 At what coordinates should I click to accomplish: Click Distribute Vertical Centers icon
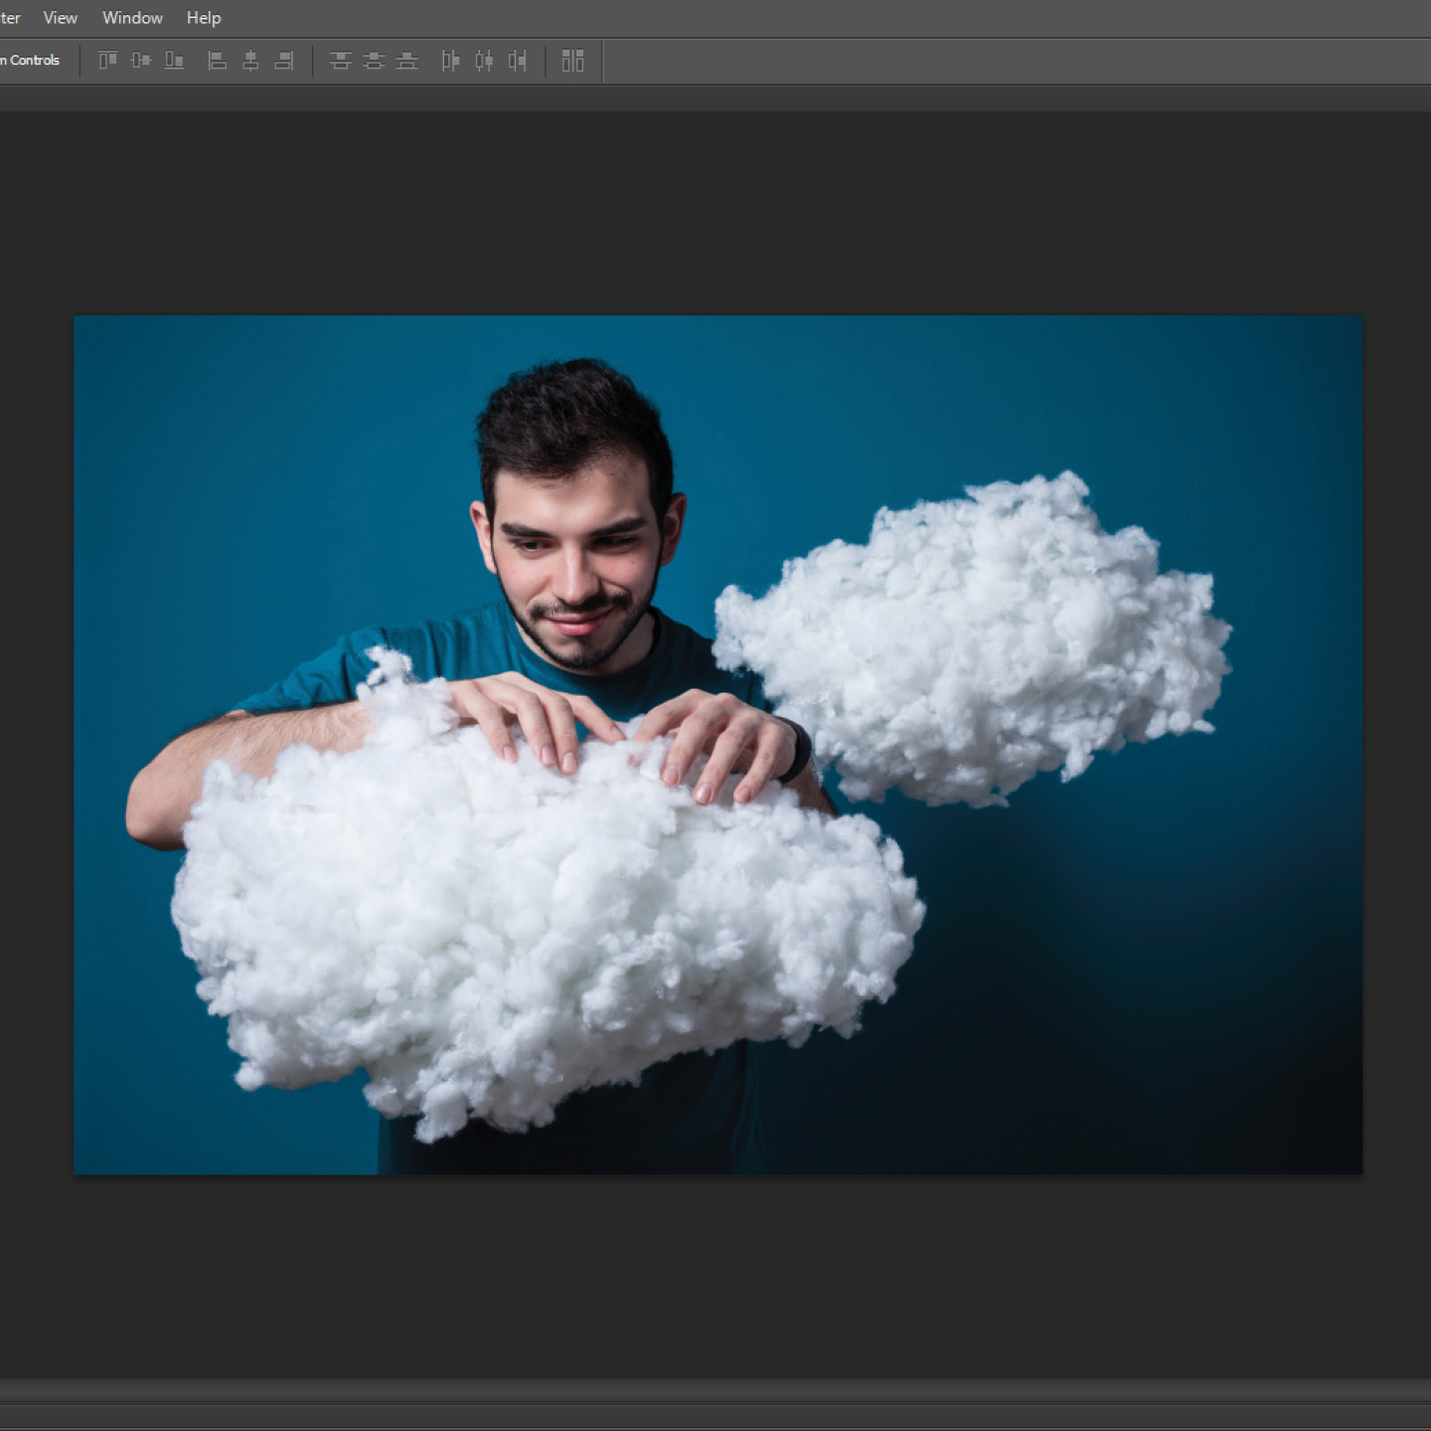(374, 61)
